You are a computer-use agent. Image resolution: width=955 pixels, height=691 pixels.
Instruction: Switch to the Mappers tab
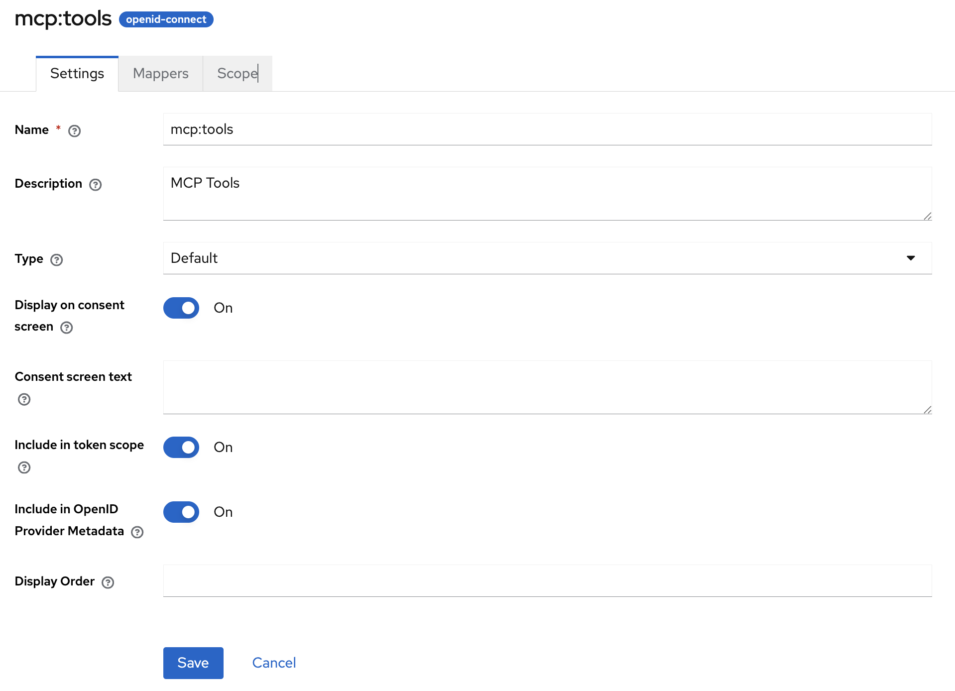point(160,74)
